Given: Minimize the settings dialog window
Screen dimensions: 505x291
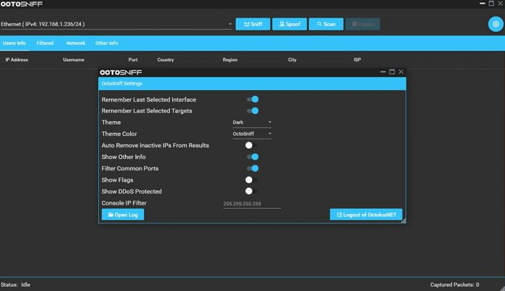Looking at the screenshot, I should tap(383, 72).
